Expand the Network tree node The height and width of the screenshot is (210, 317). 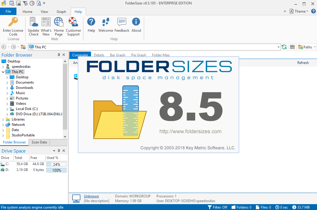point(3,125)
